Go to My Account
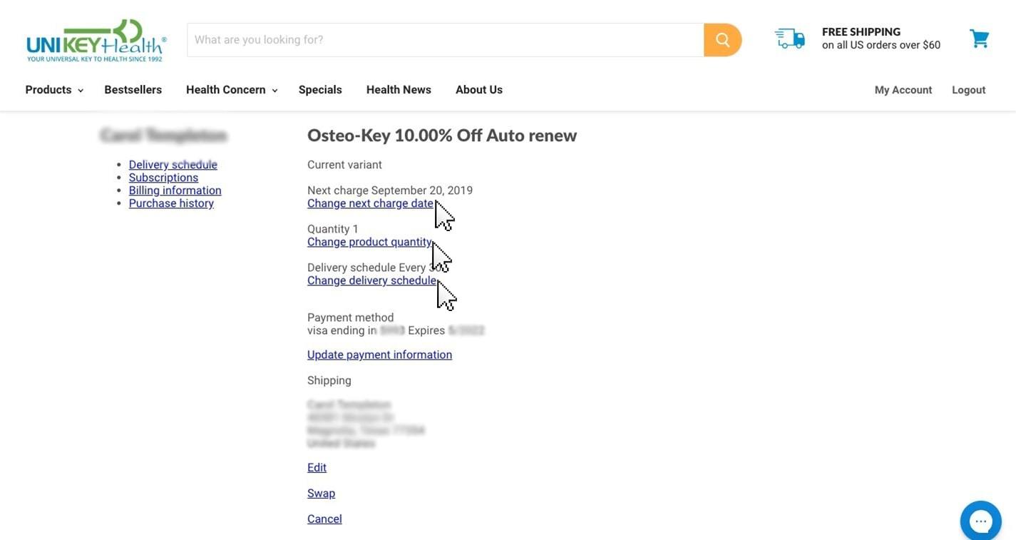Viewport: 1016px width, 540px height. point(903,90)
